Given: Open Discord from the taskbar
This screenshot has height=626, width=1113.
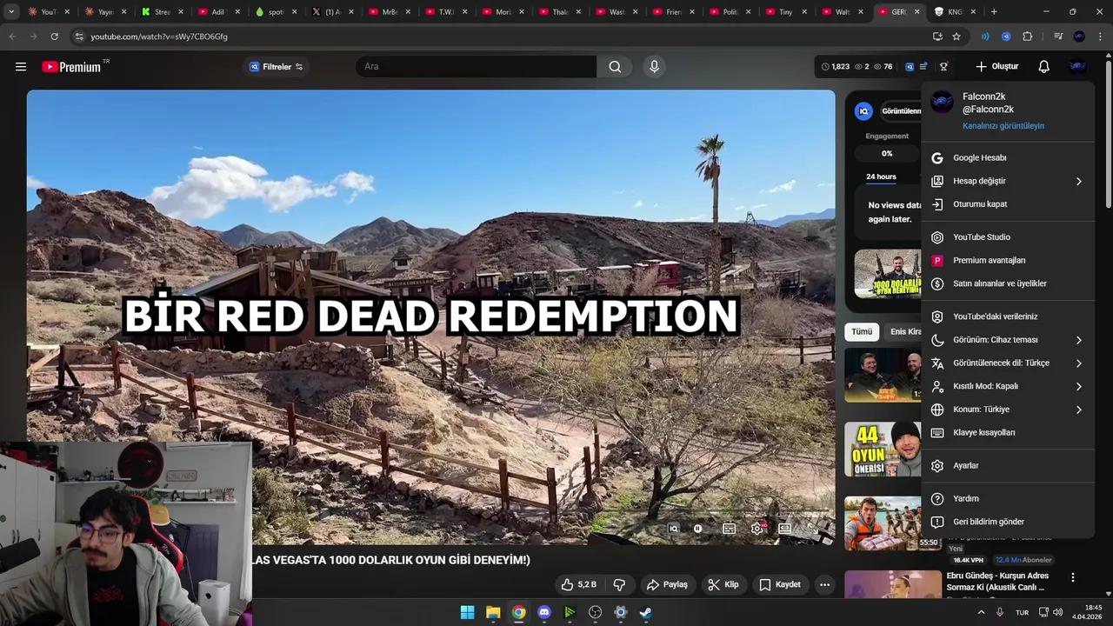Looking at the screenshot, I should coord(544,612).
